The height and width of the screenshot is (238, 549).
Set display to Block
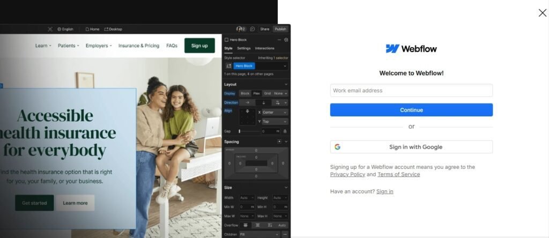pyautogui.click(x=245, y=93)
